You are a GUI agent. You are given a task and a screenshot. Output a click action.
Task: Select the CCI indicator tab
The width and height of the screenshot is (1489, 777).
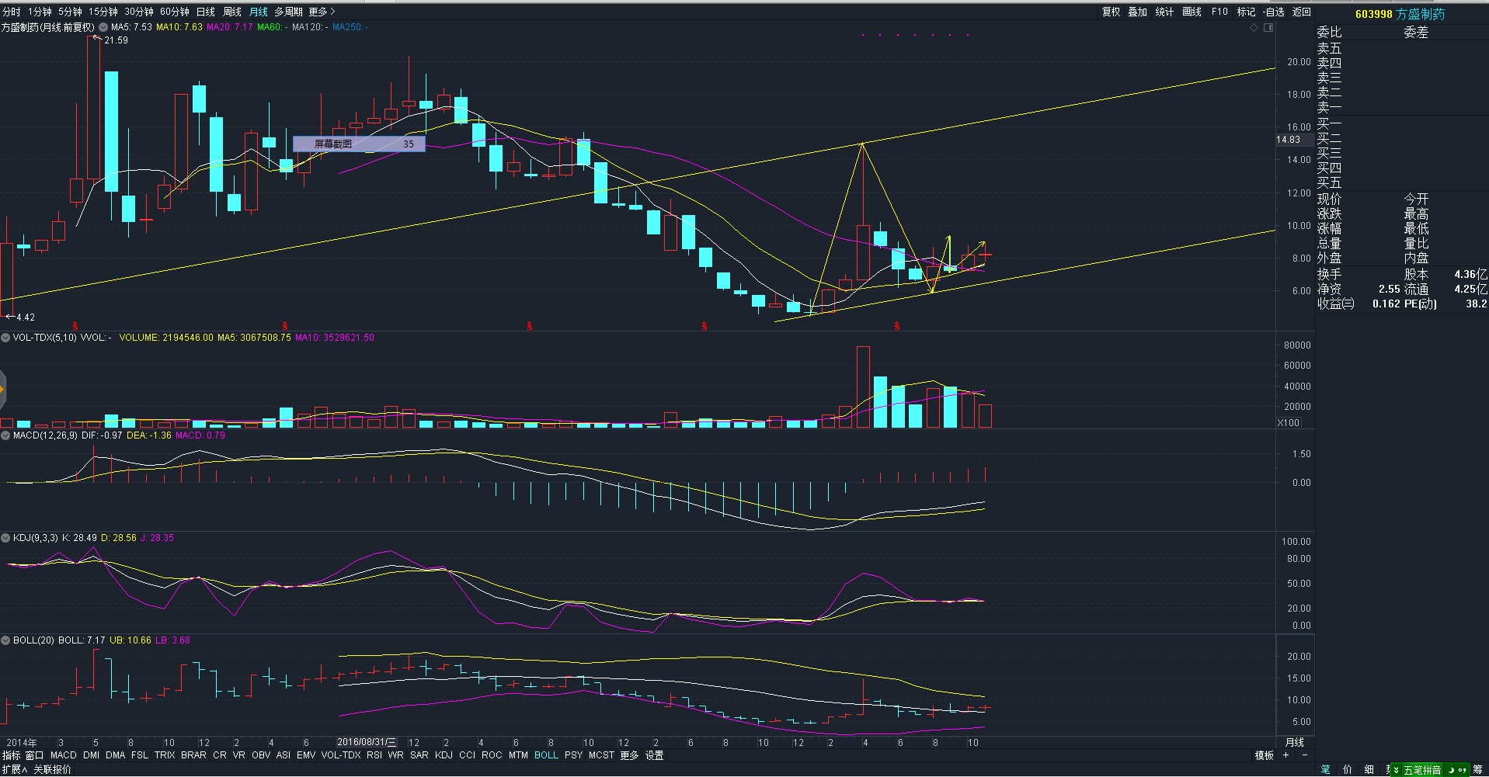point(467,755)
